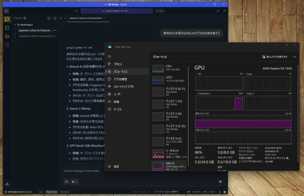Open サービス (Services) in Task Manager
Screen dimensions: 304x196
[x=127, y=109]
